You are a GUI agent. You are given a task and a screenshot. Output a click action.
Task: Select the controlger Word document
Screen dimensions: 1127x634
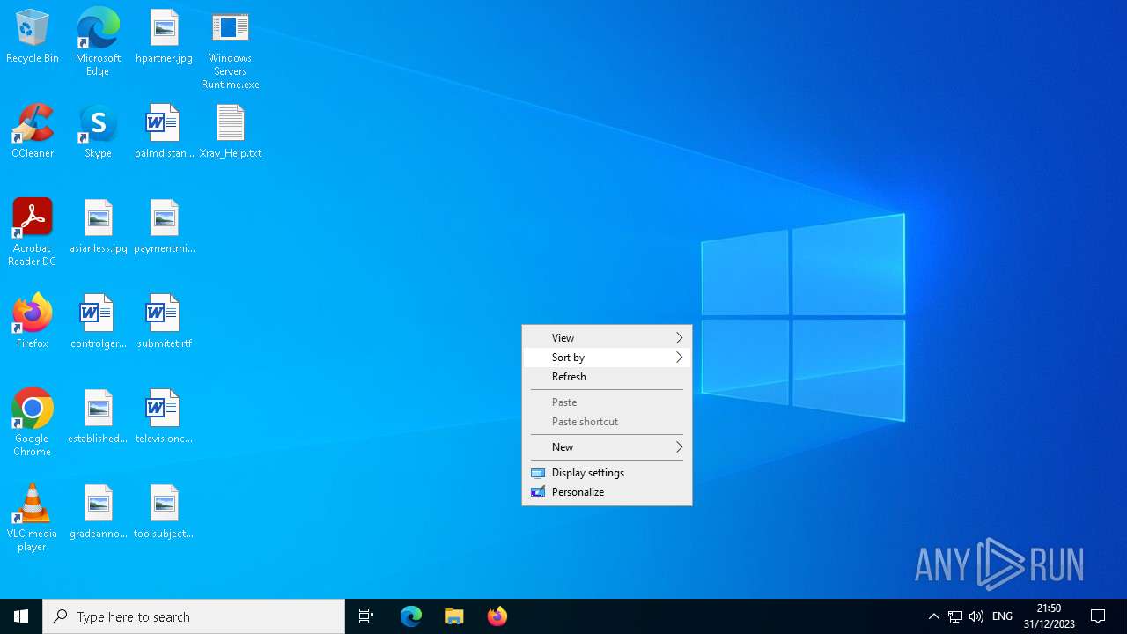[98, 322]
